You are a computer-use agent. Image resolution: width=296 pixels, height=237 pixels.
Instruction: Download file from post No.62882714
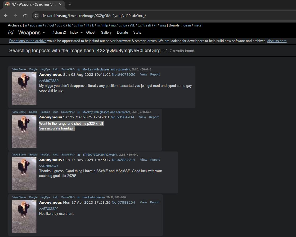point(79,155)
